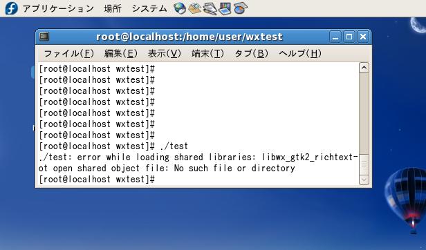Close the terminal window
Image resolution: width=426 pixels, height=250 pixels.
coord(363,37)
